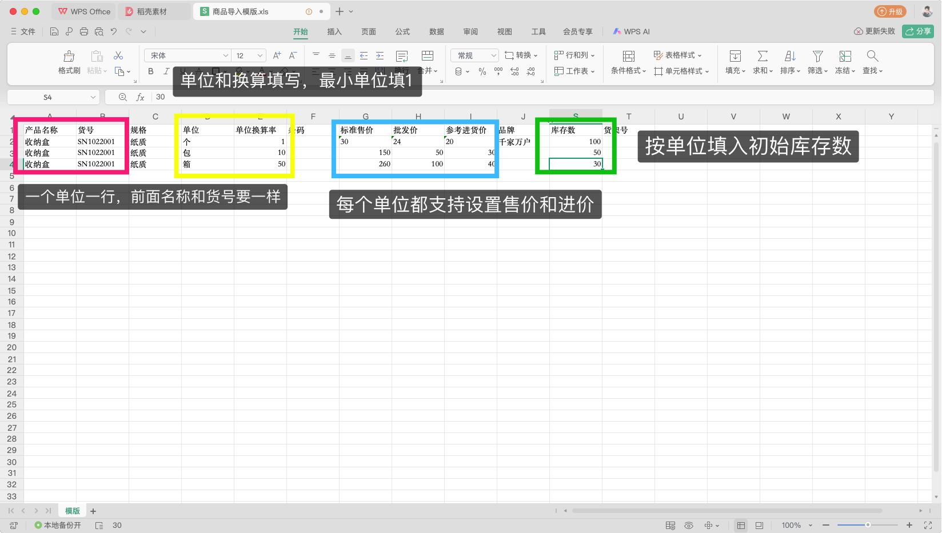Click the green 分享 (Share) button

pyautogui.click(x=917, y=31)
